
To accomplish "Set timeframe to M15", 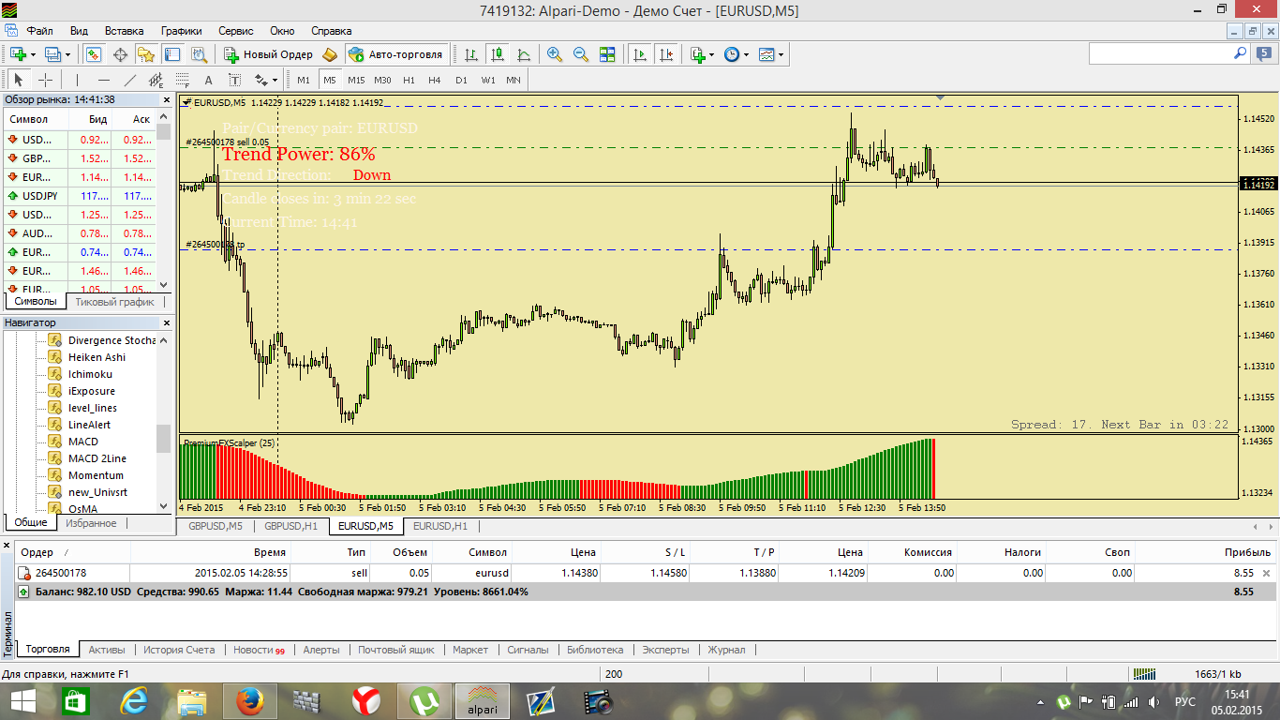I will pos(356,80).
